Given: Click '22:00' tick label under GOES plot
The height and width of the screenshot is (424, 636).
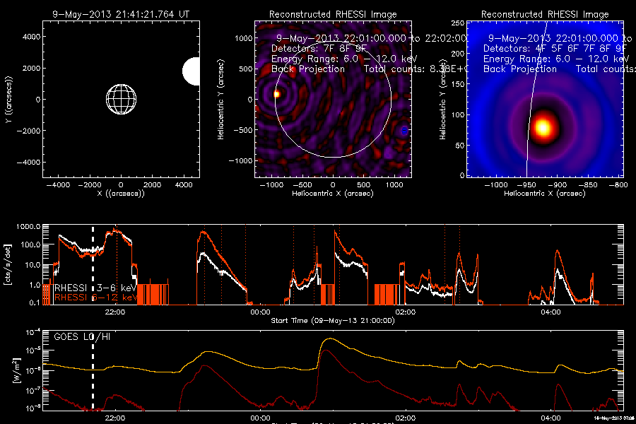Looking at the screenshot, I should point(115,418).
